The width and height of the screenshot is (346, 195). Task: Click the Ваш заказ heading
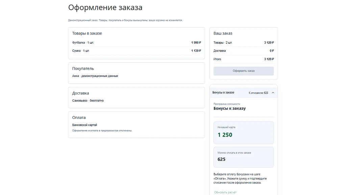coord(223,34)
